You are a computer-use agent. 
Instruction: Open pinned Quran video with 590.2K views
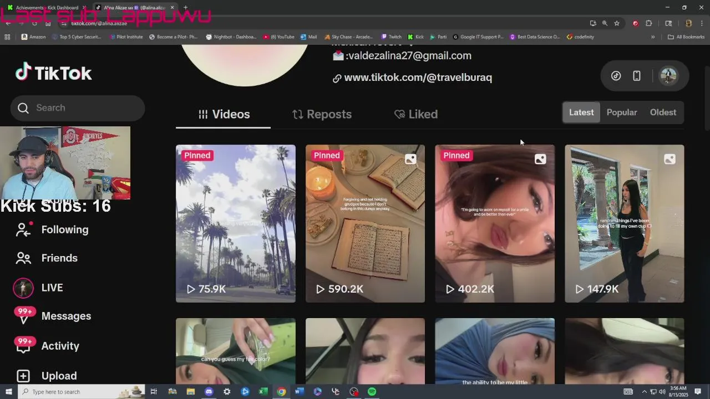[x=365, y=223]
